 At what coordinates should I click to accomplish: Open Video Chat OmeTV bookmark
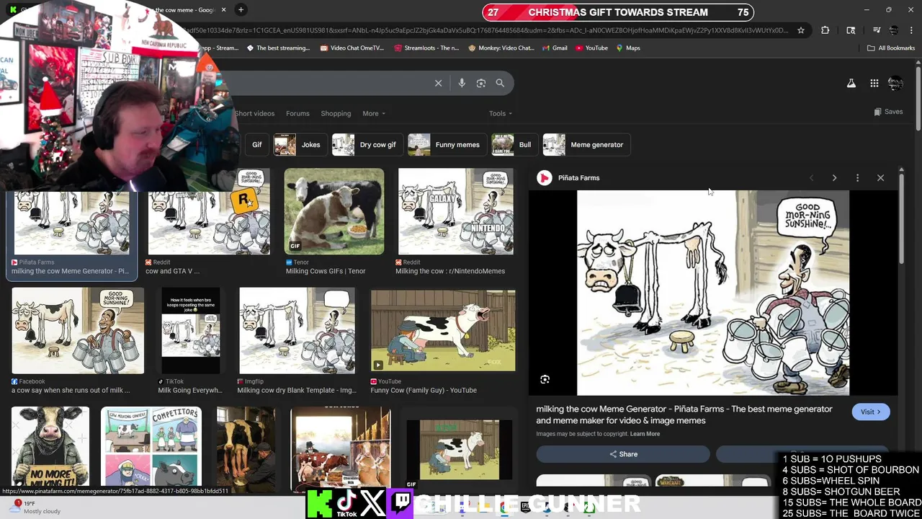(x=352, y=48)
